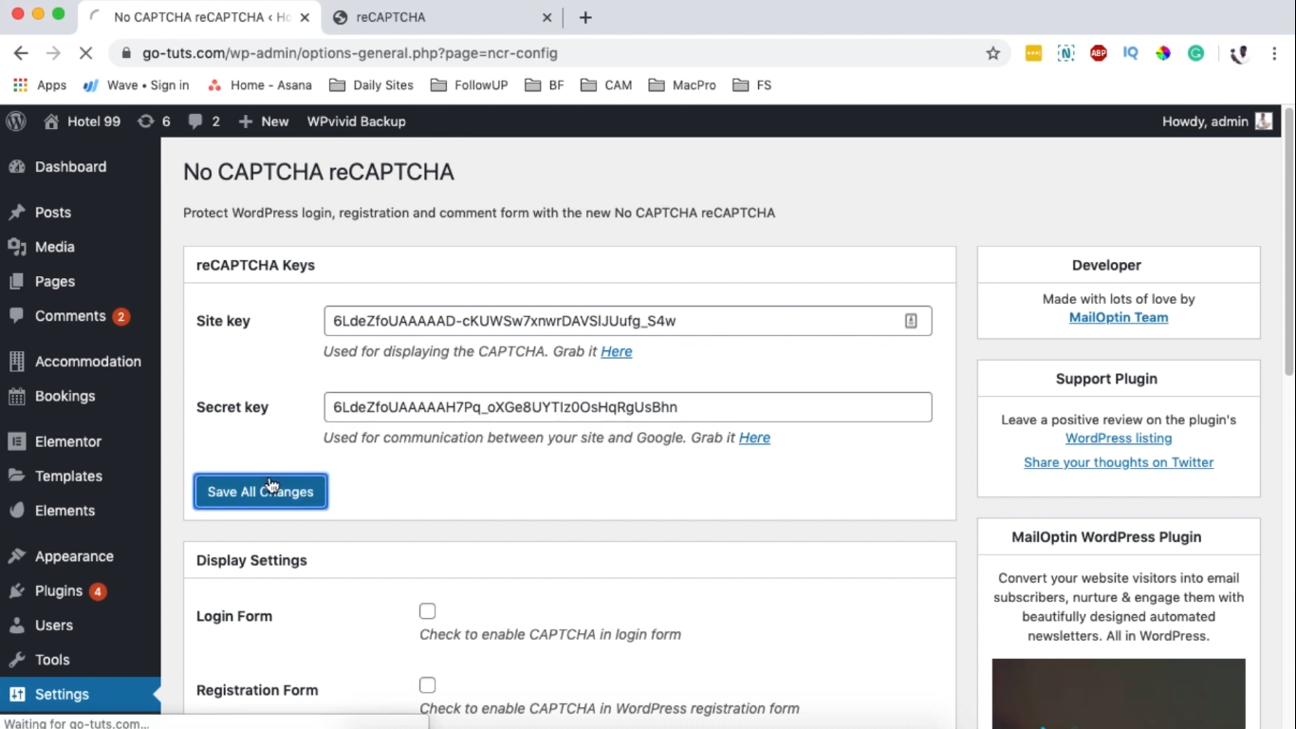Focus the Secret key input field

[x=628, y=407]
